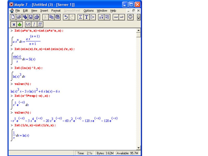Click the scrollbar up arrow
This screenshot has width=208, height=156.
tap(139, 30)
